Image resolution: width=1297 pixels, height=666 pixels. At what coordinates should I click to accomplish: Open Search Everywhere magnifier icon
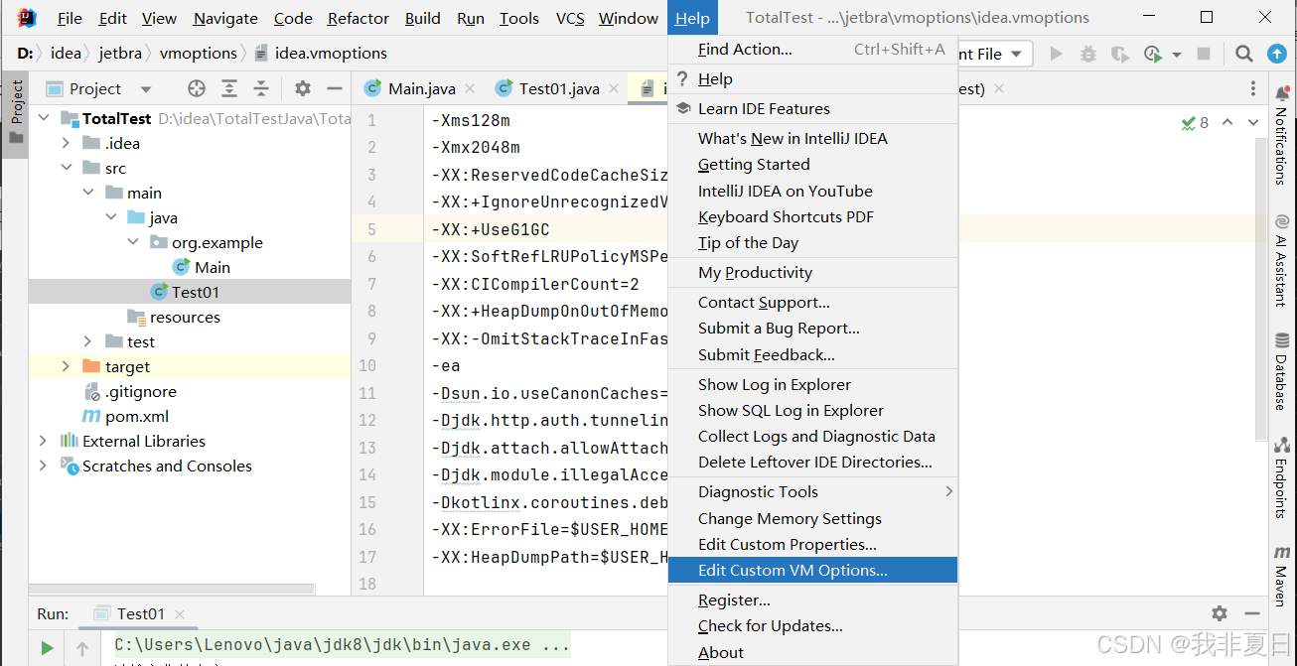point(1244,54)
